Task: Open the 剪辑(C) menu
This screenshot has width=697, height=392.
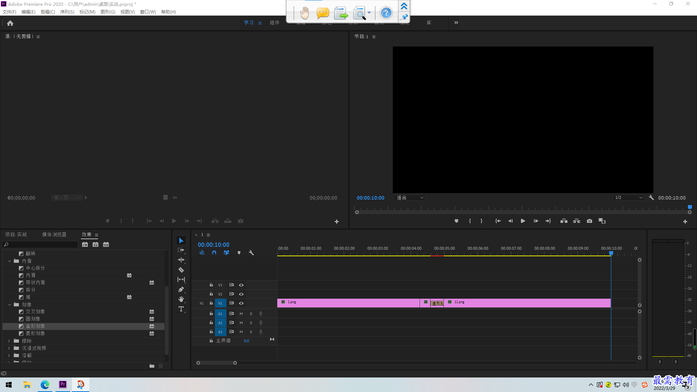Action: pyautogui.click(x=48, y=12)
